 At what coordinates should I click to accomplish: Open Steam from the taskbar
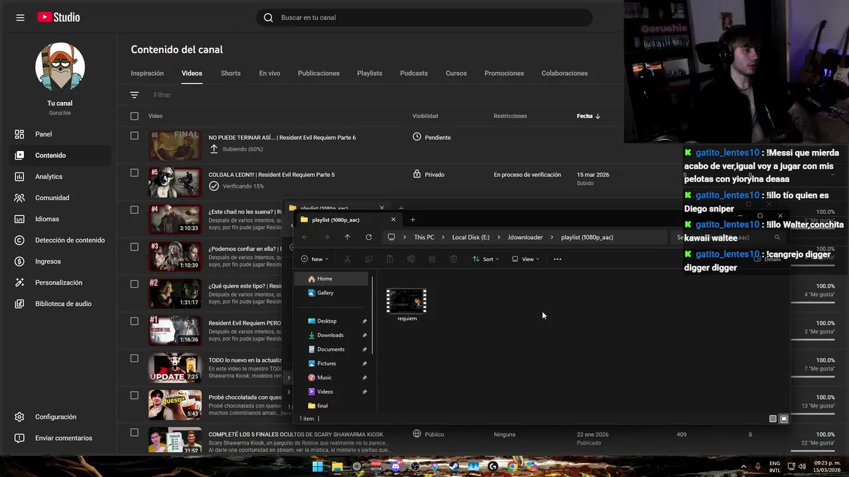coord(454,466)
